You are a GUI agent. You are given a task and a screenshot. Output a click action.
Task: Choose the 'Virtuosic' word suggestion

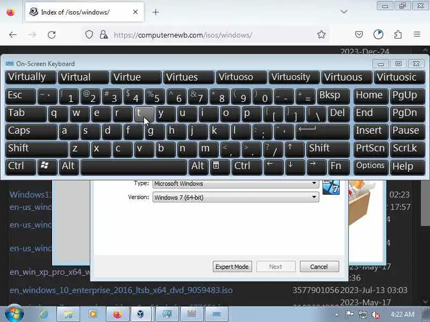[399, 77]
